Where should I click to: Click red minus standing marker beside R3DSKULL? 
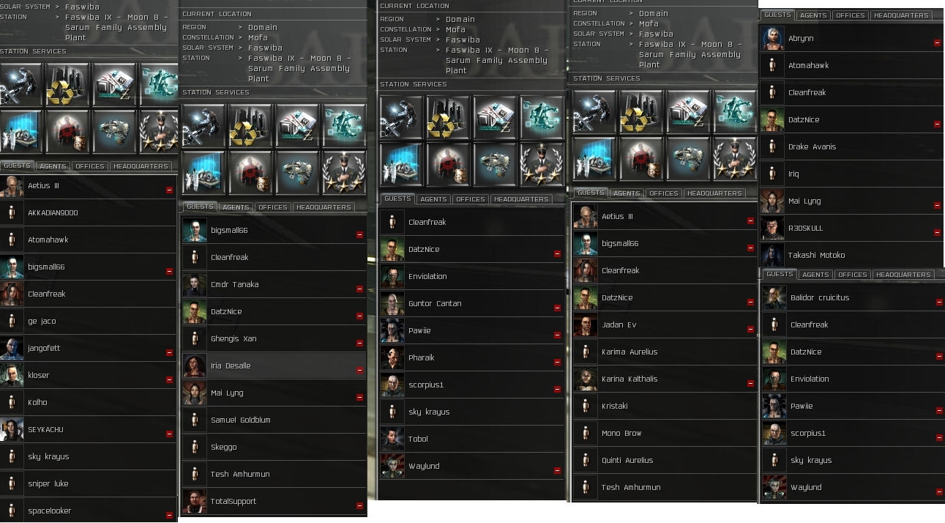click(938, 233)
